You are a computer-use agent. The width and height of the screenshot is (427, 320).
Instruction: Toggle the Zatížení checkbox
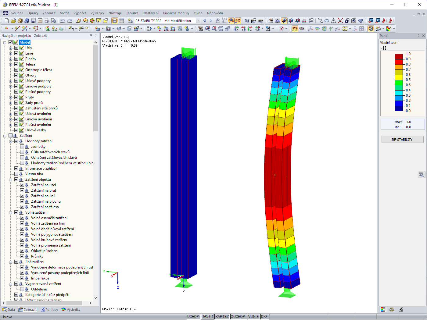coord(11,136)
